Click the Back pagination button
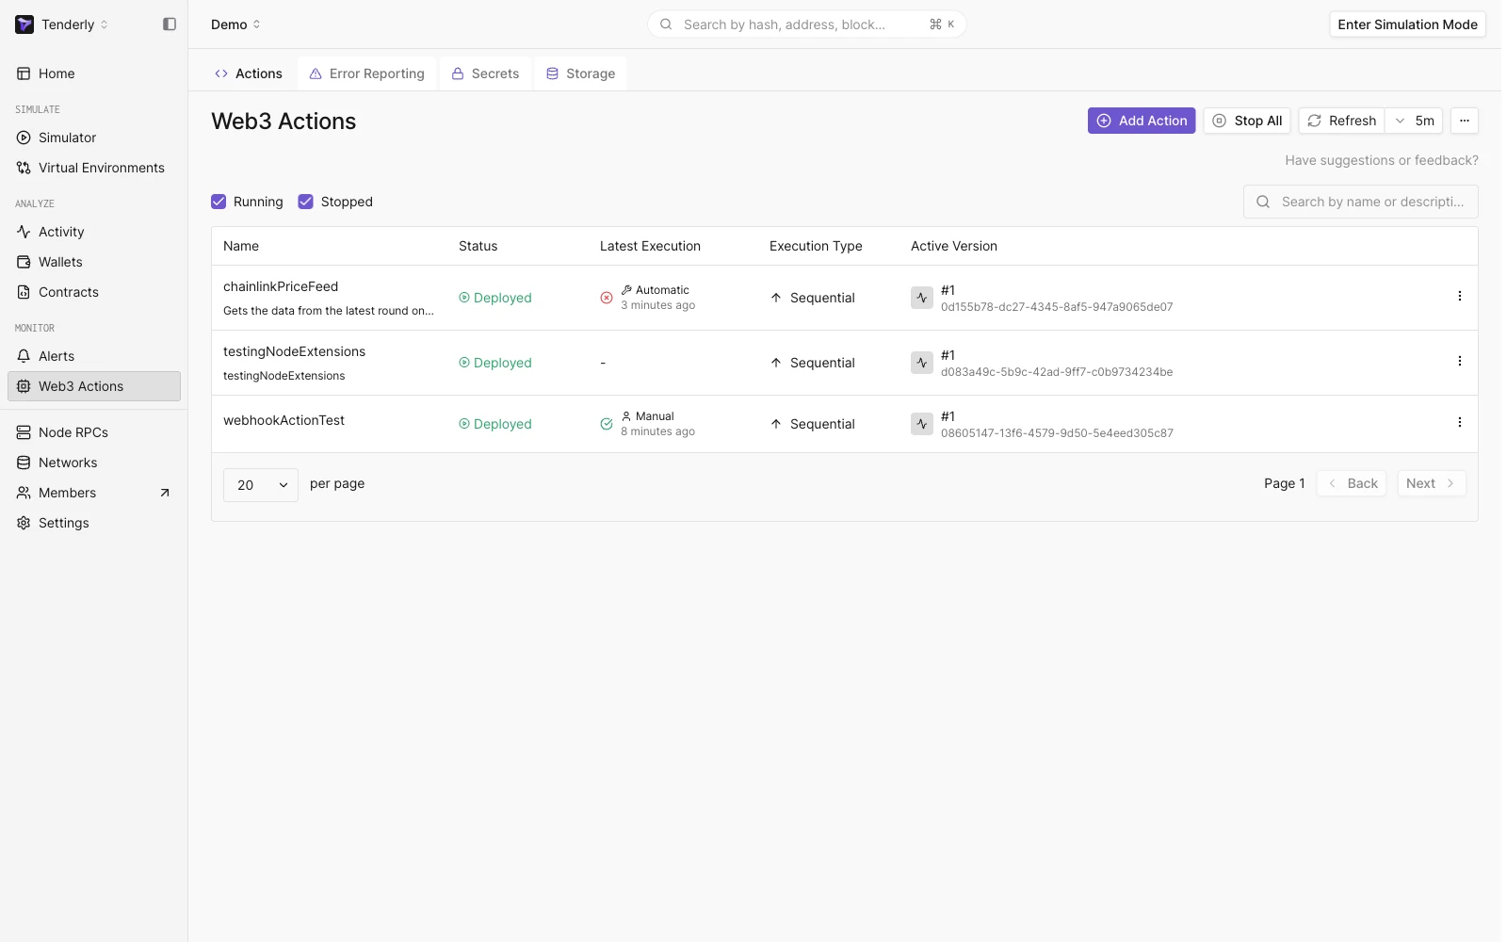This screenshot has height=942, width=1507. pyautogui.click(x=1352, y=483)
